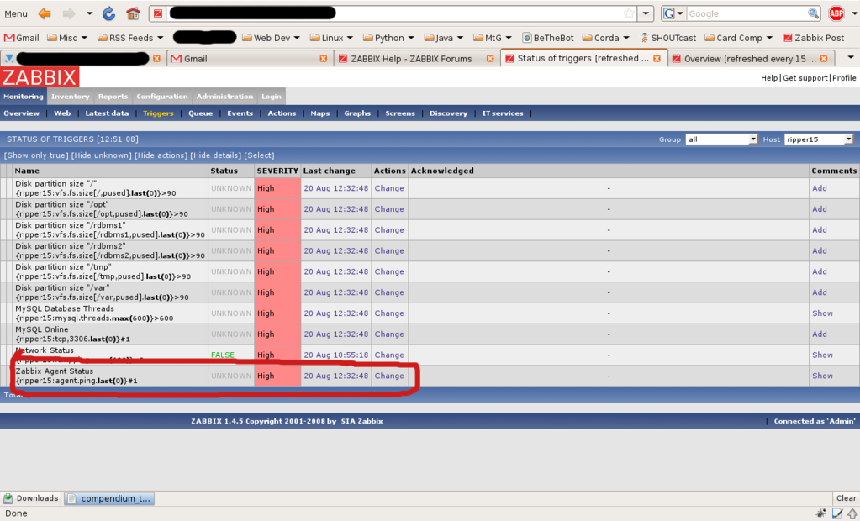Close the Gmail tab with its X icon
Screen dimensions: 860x521
pyautogui.click(x=324, y=59)
